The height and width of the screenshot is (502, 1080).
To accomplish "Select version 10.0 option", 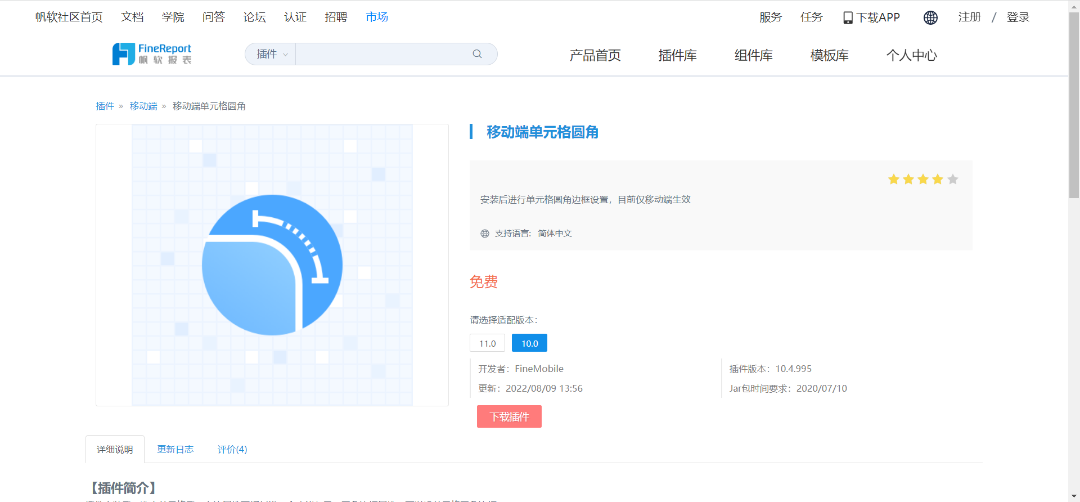I will tap(529, 343).
